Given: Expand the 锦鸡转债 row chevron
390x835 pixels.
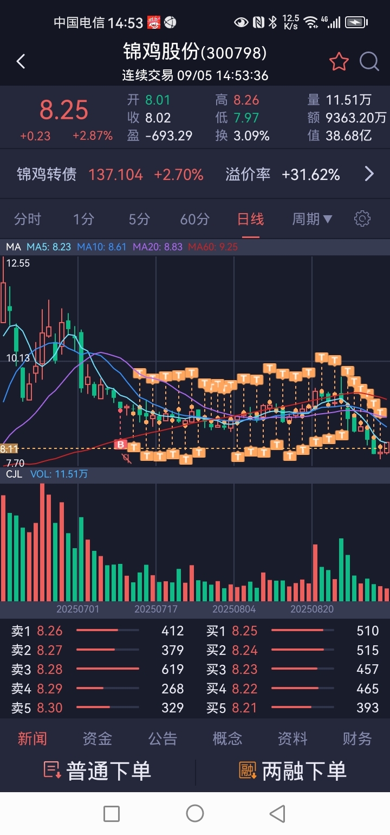Looking at the screenshot, I should tap(369, 174).
